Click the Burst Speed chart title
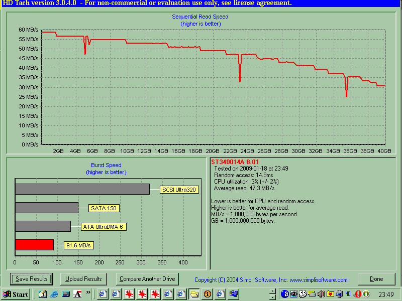This screenshot has width=402, height=301. click(x=106, y=166)
